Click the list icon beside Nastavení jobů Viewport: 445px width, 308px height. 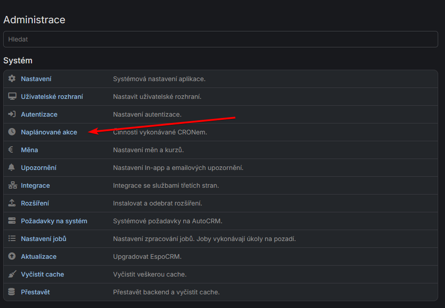click(x=12, y=239)
